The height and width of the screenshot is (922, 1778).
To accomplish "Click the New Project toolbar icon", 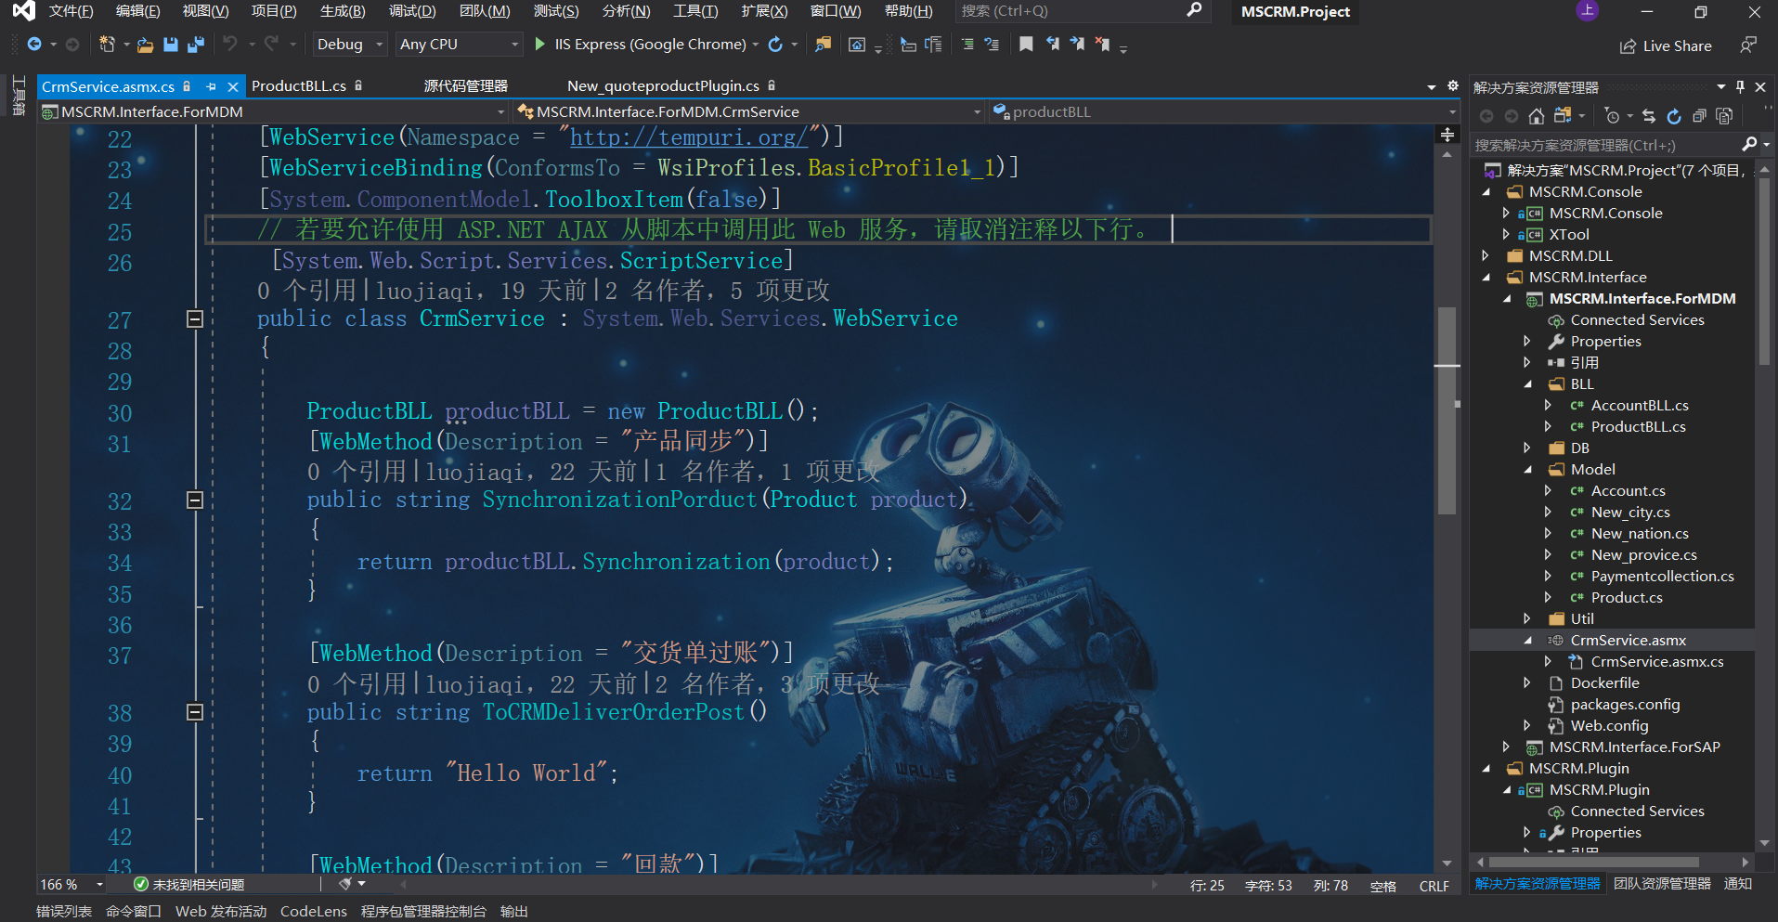I will [108, 45].
